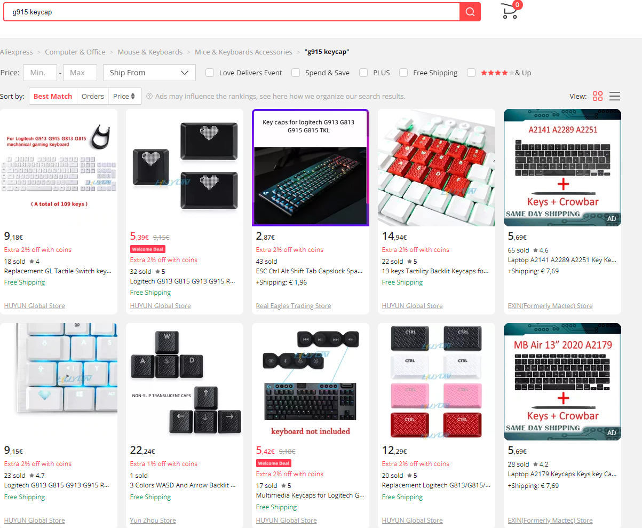This screenshot has width=642, height=528.
Task: Open Replacement Logitech G813/G815 listing
Action: (x=436, y=485)
